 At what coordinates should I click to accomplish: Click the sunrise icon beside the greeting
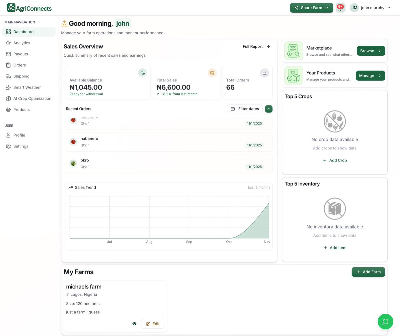64,23
